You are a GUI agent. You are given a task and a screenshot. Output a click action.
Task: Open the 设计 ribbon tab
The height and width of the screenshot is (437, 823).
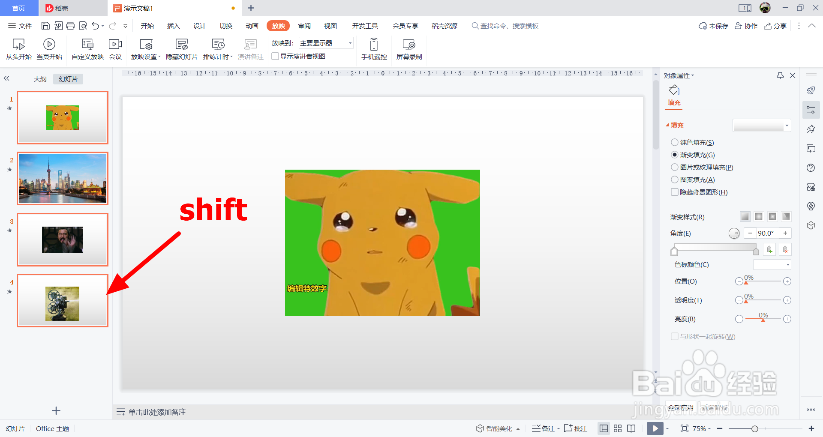199,26
